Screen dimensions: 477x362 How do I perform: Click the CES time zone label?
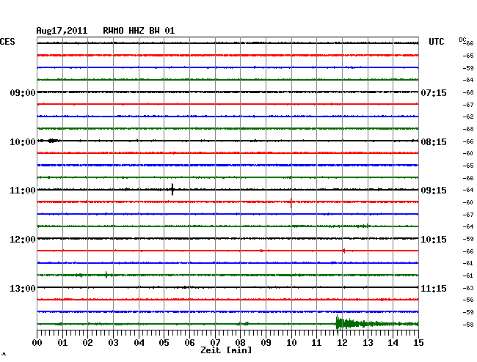(x=7, y=42)
